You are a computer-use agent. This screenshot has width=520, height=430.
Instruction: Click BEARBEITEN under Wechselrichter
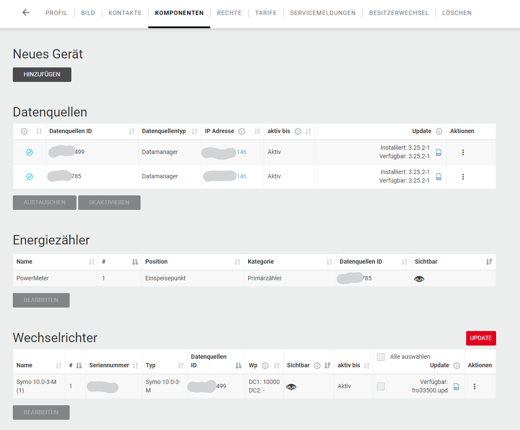(41, 413)
